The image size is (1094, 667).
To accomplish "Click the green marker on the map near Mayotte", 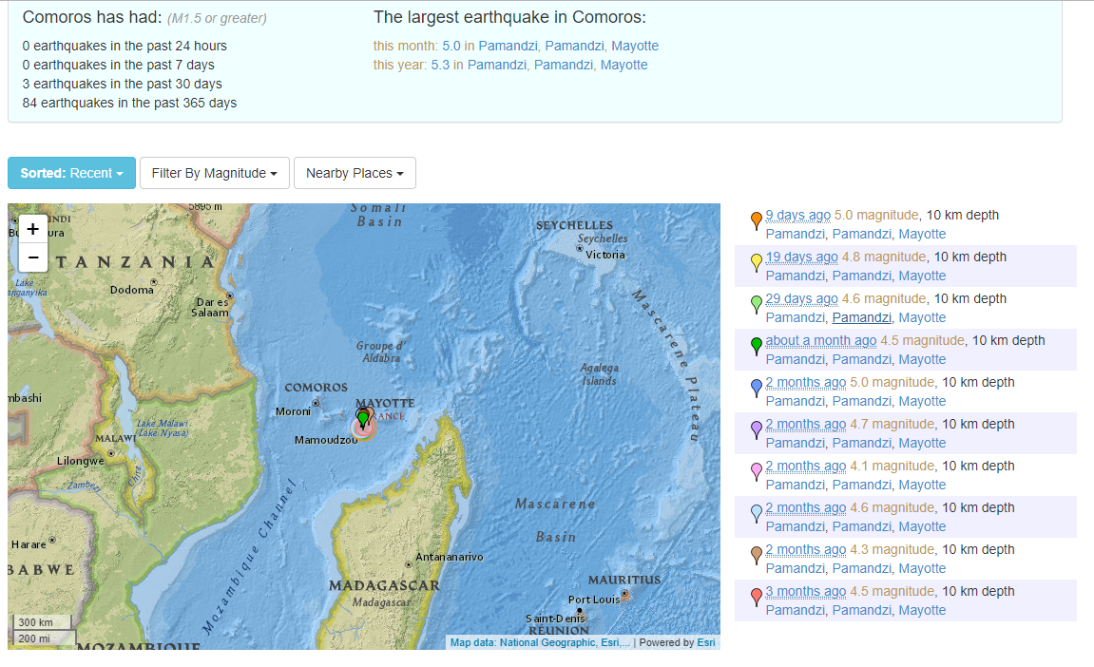I will click(363, 419).
